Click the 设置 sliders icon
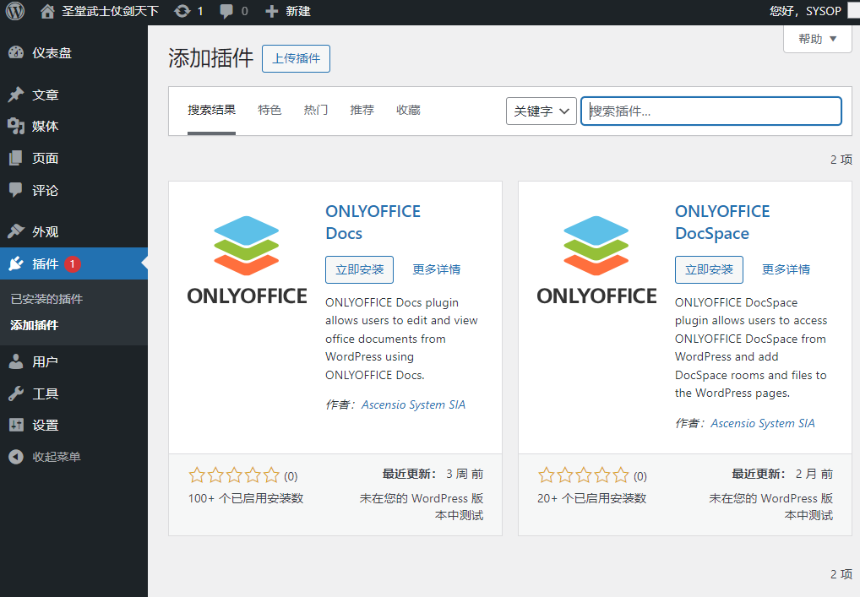Screen dimensions: 860x597 click(x=16, y=425)
